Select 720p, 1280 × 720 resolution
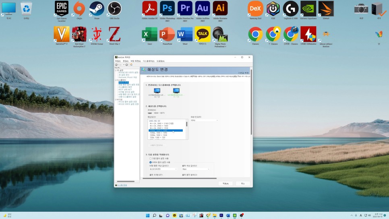The height and width of the screenshot is (219, 389). (157, 137)
